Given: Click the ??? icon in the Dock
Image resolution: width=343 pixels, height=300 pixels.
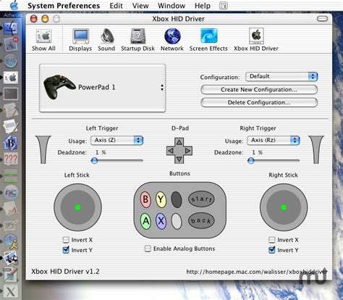Looking at the screenshot, I should (x=10, y=159).
